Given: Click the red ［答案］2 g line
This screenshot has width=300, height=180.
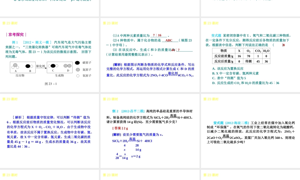Looking at the screenshot, I should (120, 128).
